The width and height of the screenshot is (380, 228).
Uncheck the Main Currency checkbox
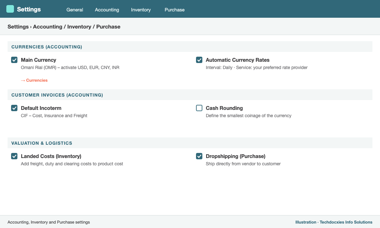[14, 60]
